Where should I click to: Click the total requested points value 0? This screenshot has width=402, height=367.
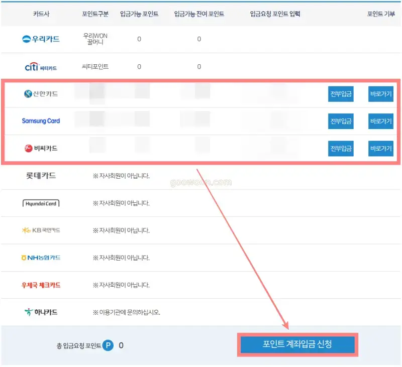click(121, 345)
